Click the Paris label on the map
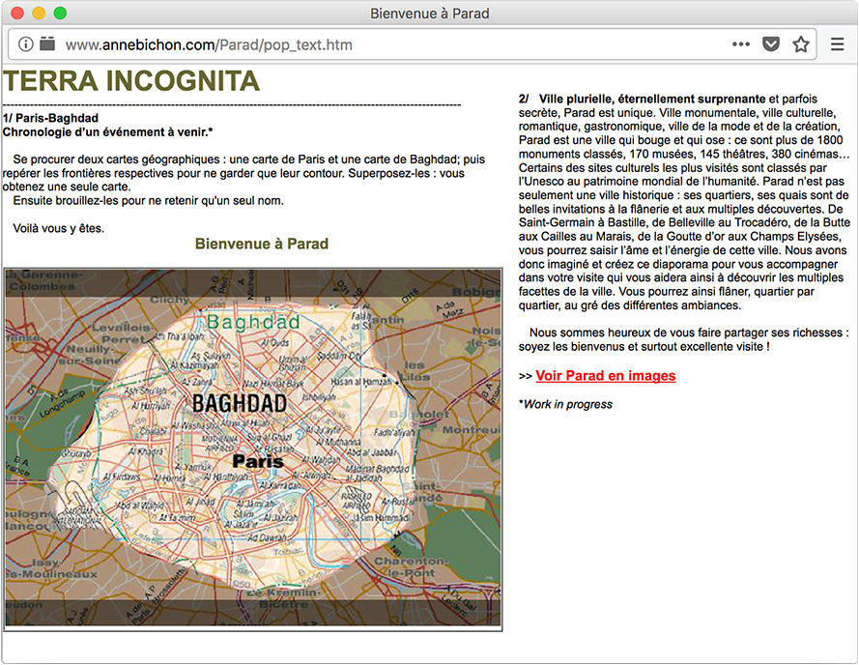The image size is (859, 665). [x=258, y=461]
